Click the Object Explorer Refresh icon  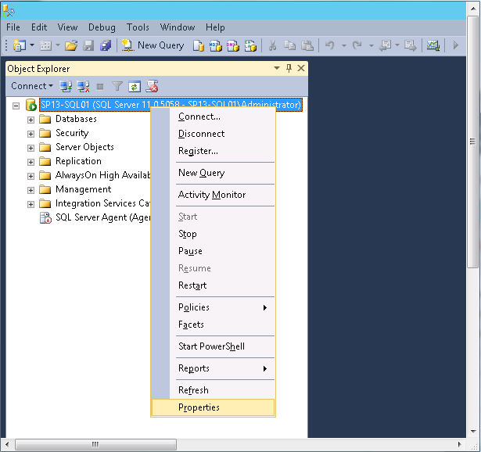pos(135,87)
